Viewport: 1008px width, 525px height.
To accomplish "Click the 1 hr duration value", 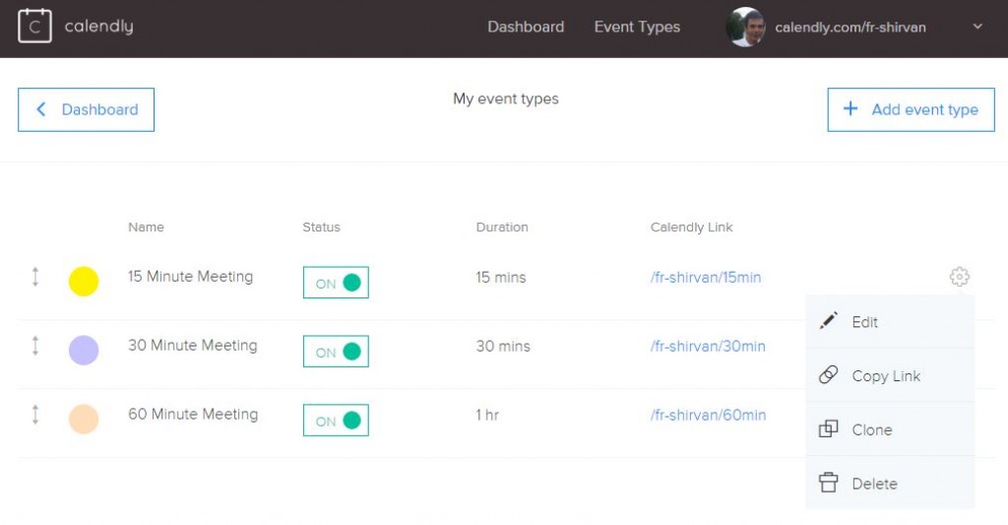I will point(487,415).
